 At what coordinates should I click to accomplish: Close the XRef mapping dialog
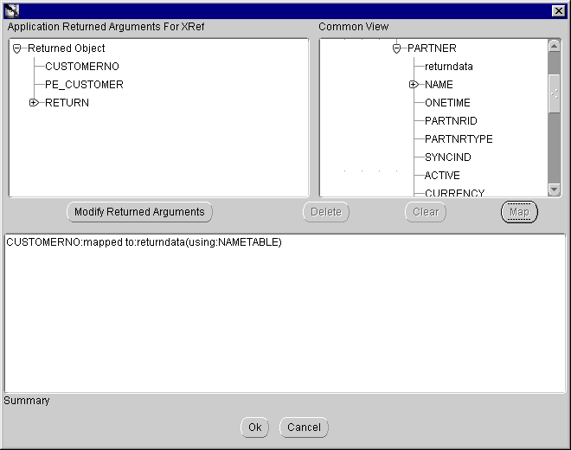558,10
